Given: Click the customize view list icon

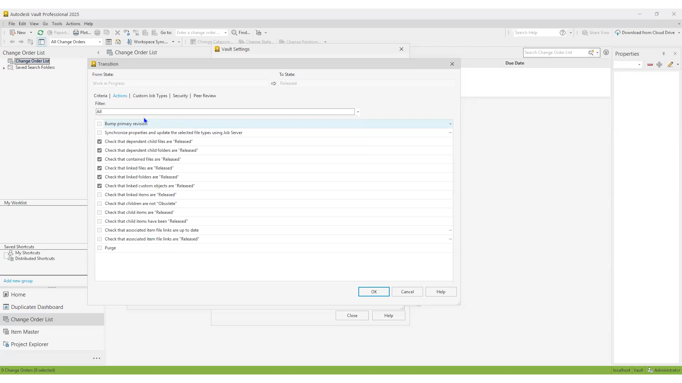Looking at the screenshot, I should pos(109,42).
